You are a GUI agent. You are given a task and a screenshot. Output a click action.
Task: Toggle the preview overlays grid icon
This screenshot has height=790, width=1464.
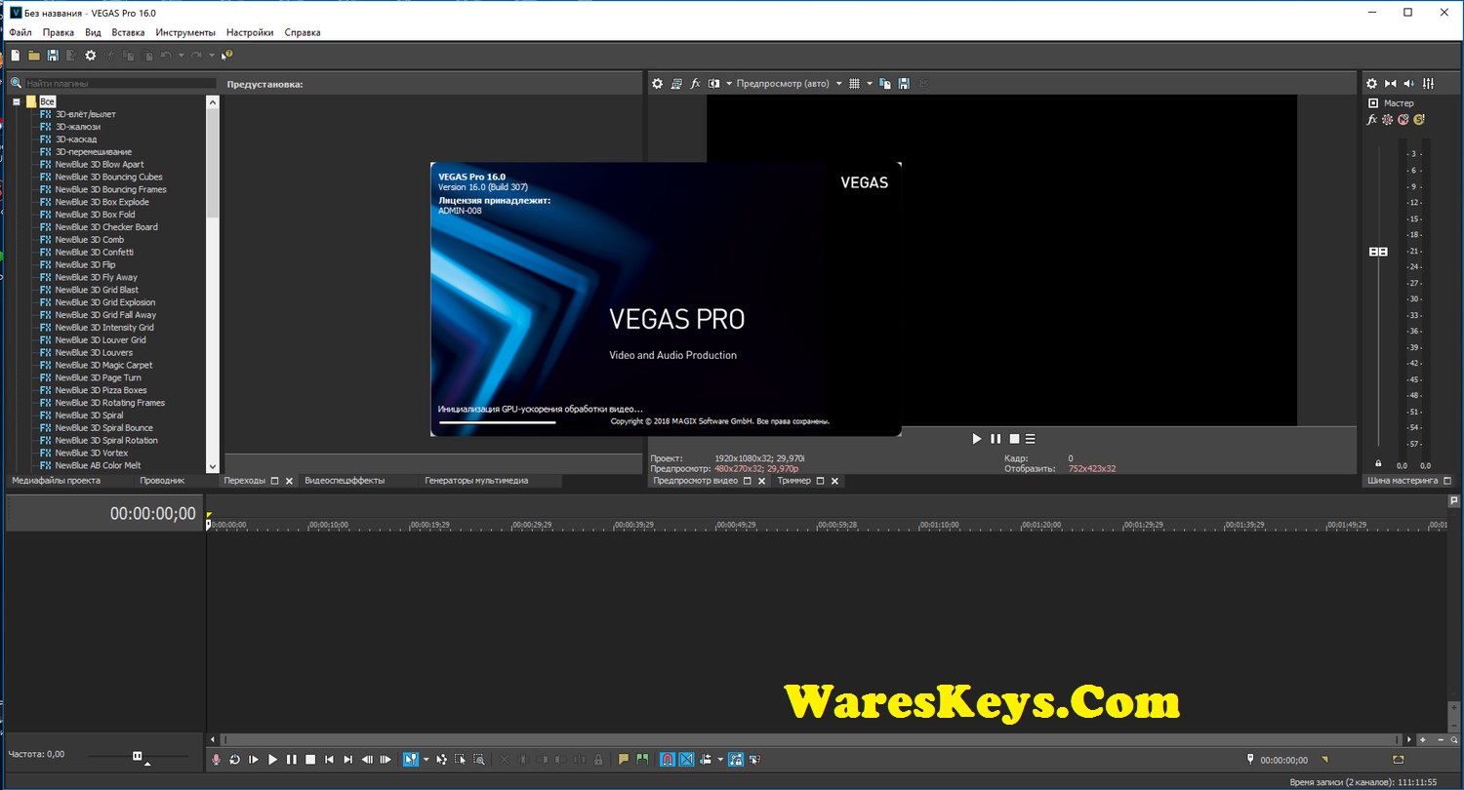pos(854,84)
